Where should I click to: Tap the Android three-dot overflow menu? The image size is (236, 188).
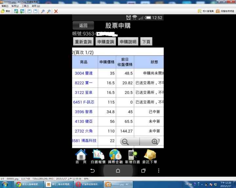159,171
